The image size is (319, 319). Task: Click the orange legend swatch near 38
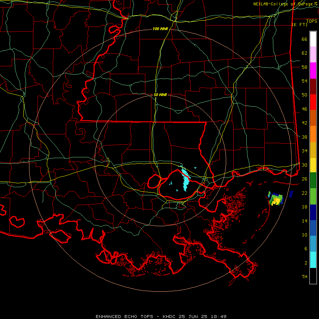pyautogui.click(x=313, y=134)
